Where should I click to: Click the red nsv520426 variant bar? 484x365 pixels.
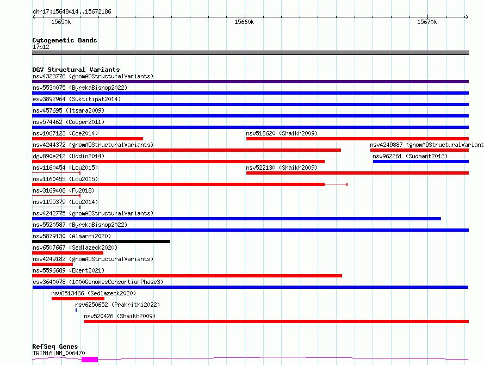(x=277, y=321)
